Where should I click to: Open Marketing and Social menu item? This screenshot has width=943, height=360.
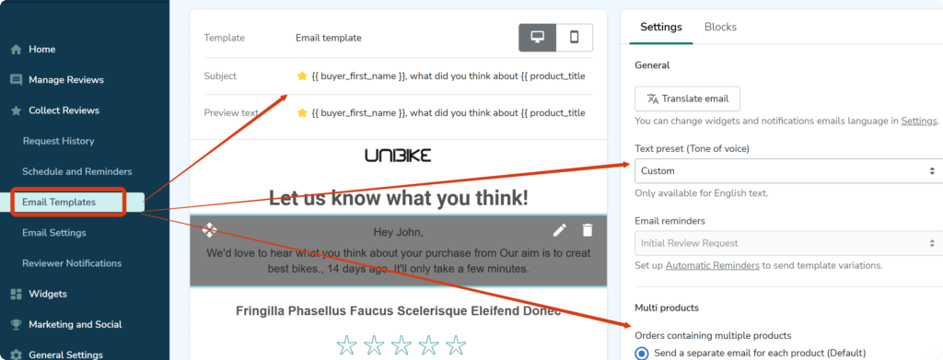(76, 324)
